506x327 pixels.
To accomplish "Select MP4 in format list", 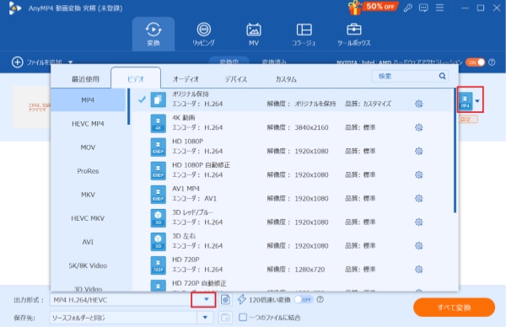I will point(88,100).
